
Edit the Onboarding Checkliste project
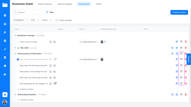[177, 94]
